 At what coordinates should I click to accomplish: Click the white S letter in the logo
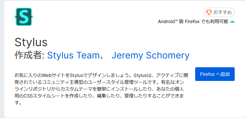tap(24, 17)
